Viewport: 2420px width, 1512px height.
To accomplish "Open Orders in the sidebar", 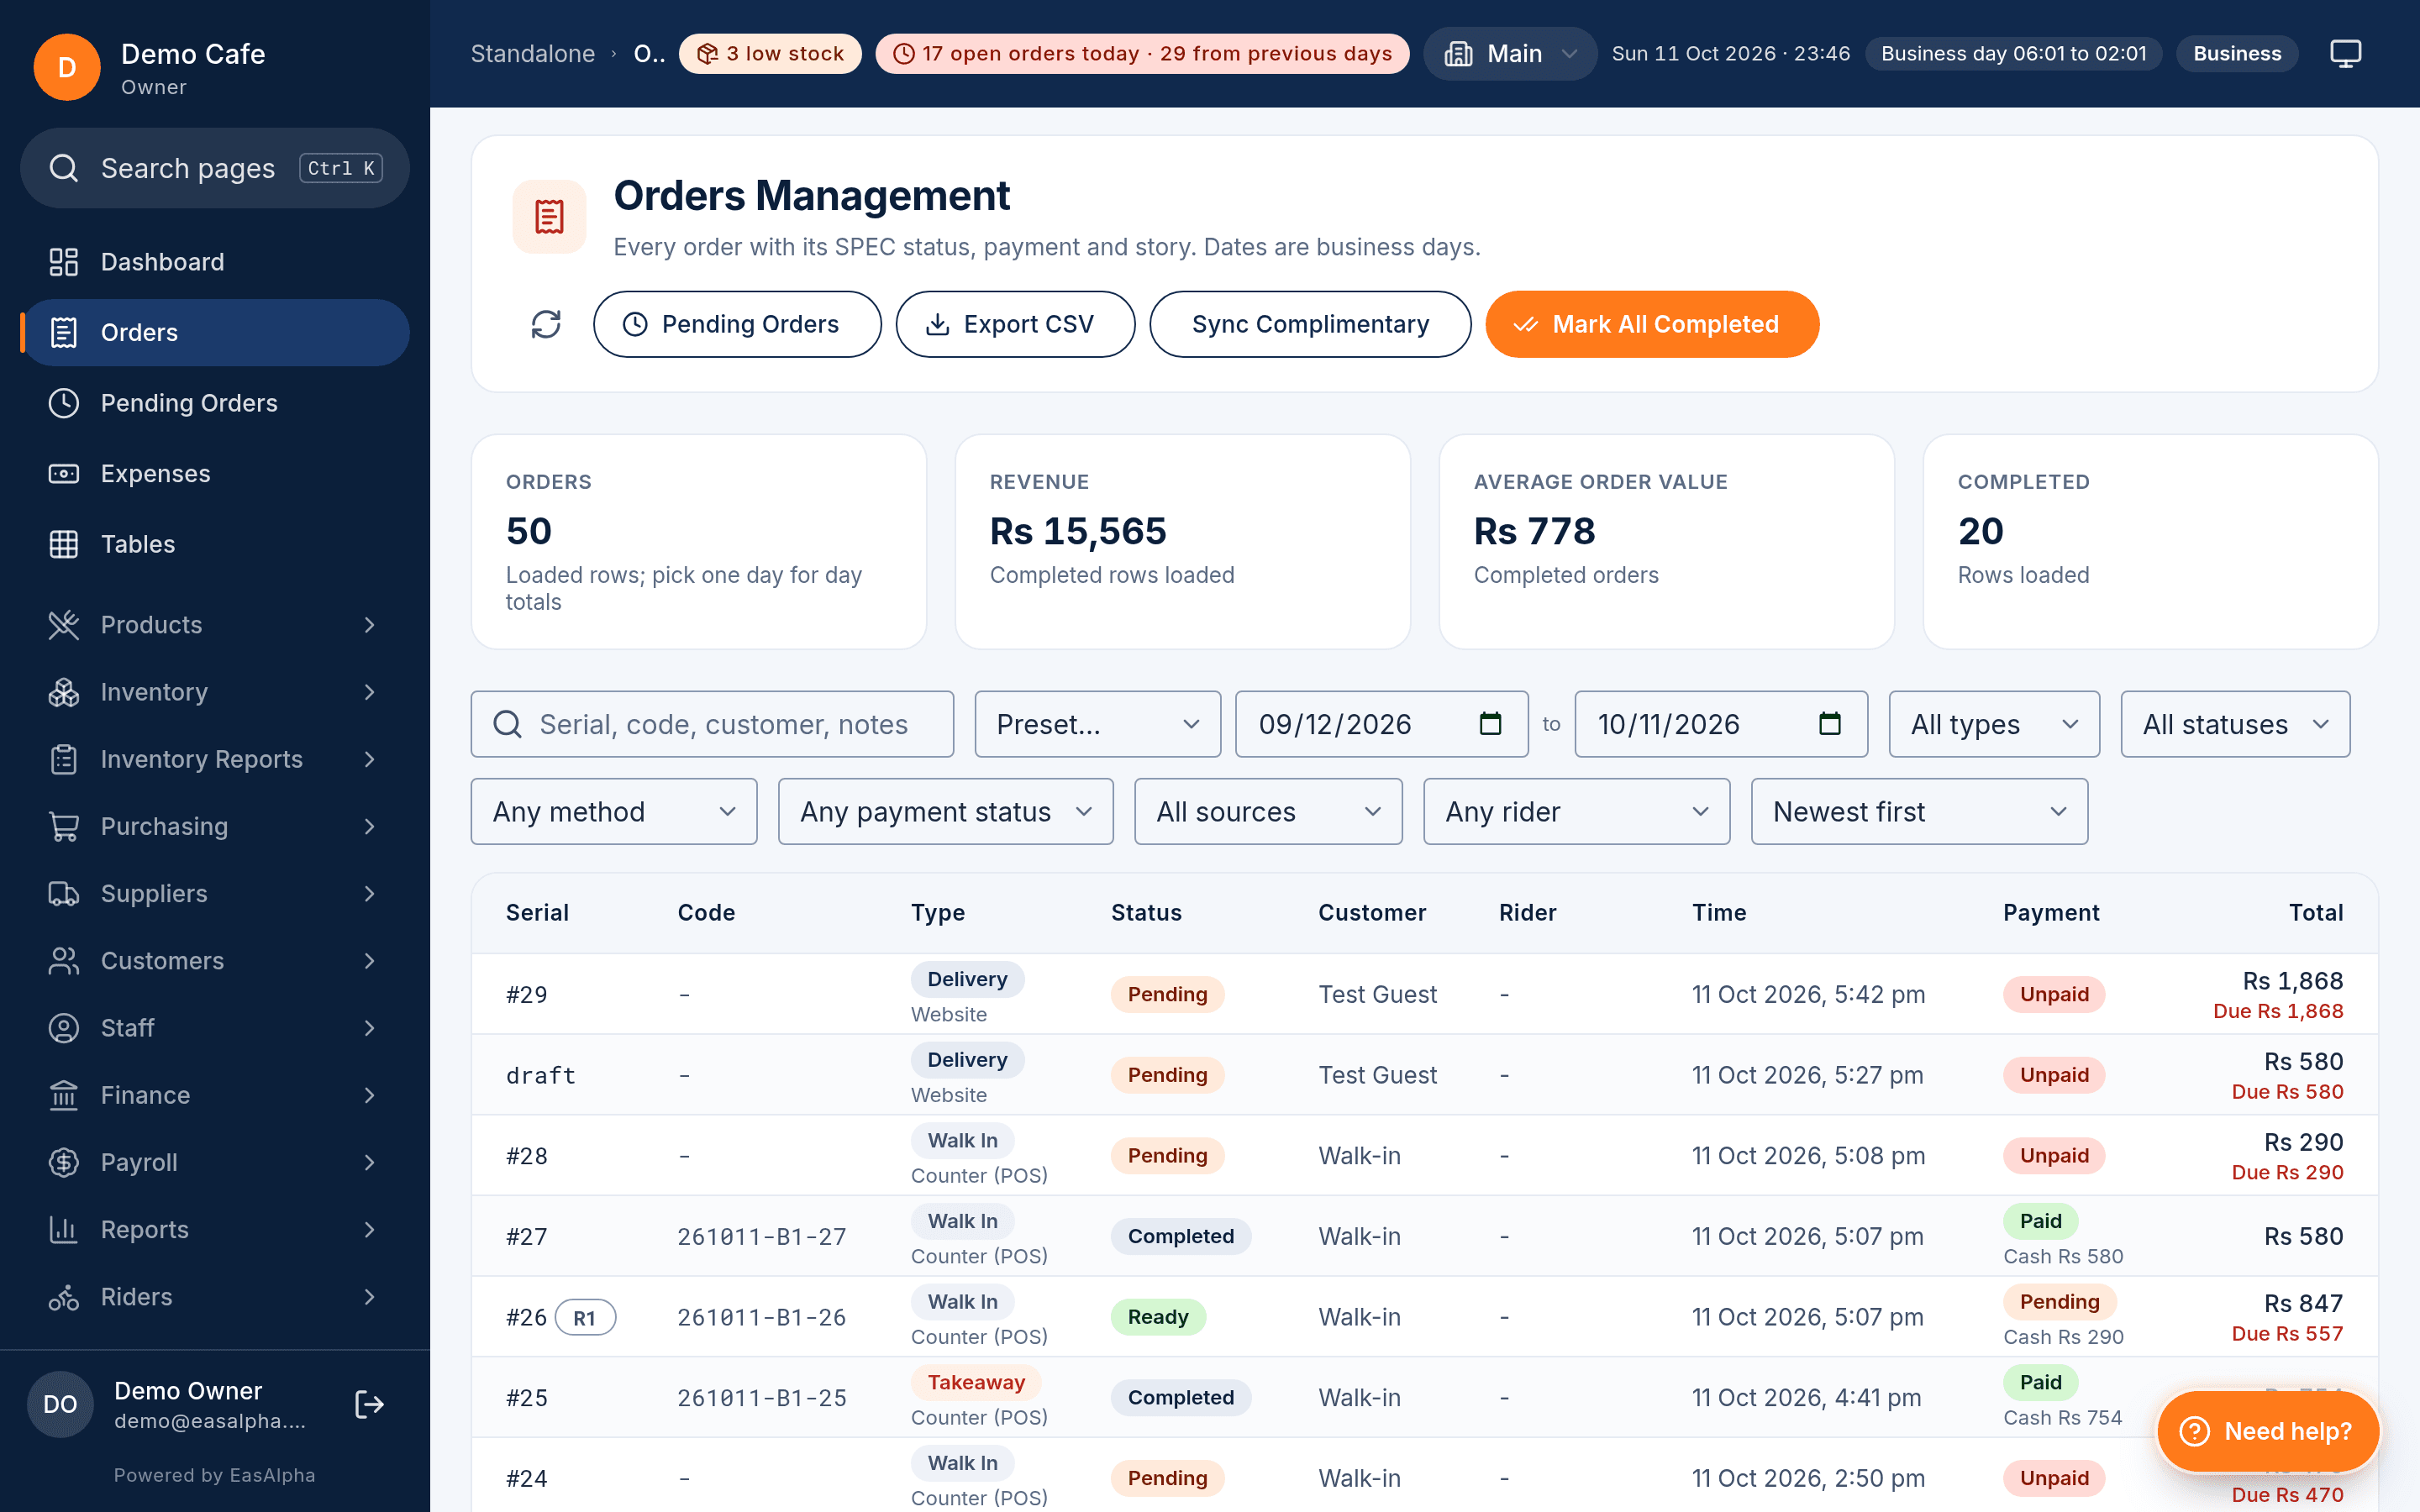I will [x=215, y=333].
